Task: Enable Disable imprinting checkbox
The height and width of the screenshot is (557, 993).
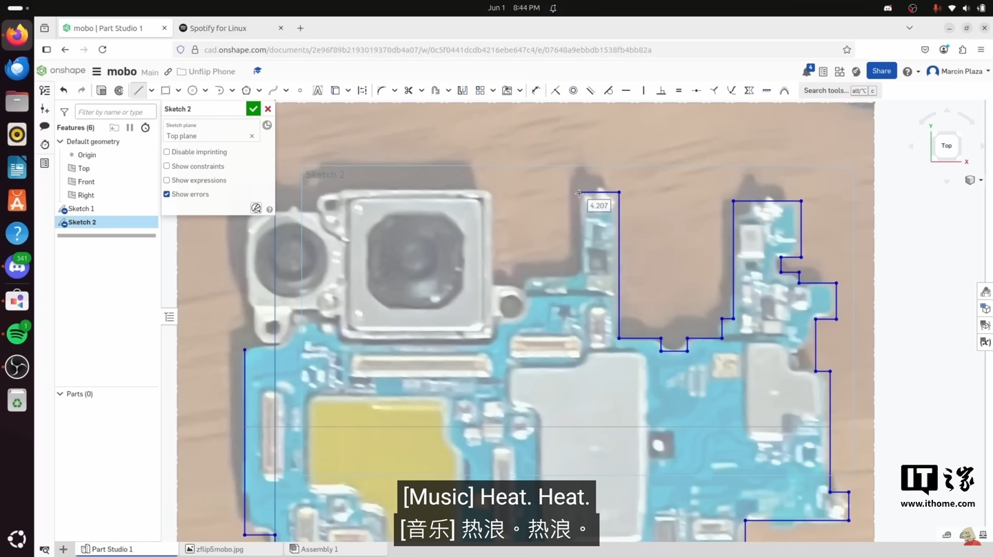Action: 167,152
